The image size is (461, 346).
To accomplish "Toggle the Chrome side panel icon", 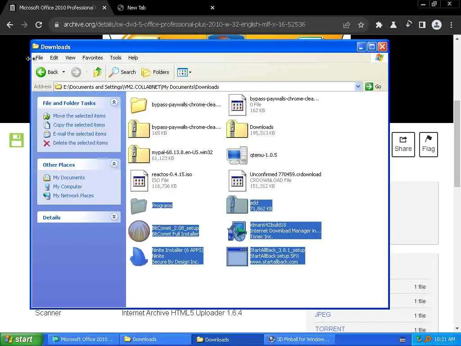I will (422, 25).
